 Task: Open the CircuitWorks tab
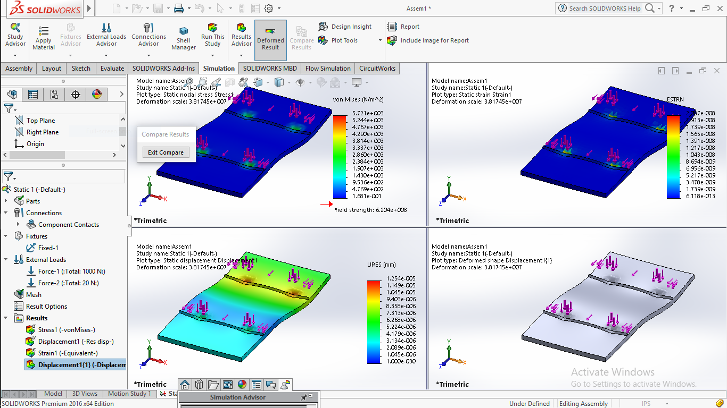pyautogui.click(x=377, y=69)
